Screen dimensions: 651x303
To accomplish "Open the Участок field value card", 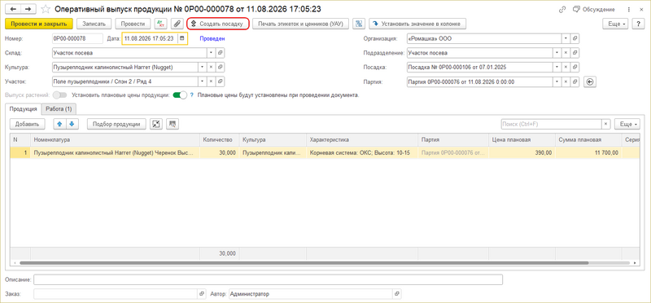I will click(221, 81).
